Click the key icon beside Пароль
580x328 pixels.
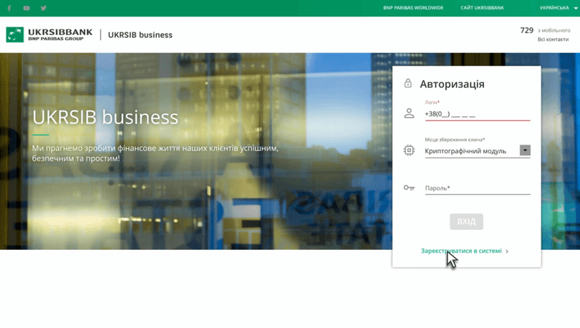tap(409, 188)
